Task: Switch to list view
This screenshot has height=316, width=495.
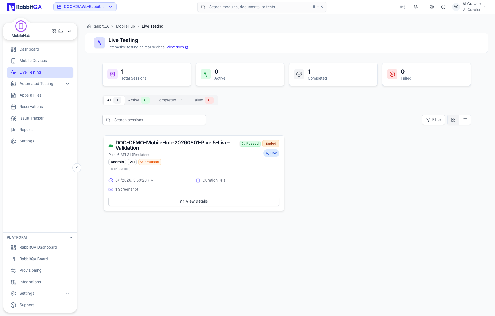Action: [x=465, y=120]
